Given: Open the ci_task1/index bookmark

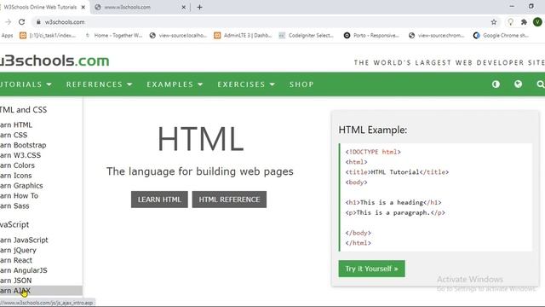Looking at the screenshot, I should point(48,36).
